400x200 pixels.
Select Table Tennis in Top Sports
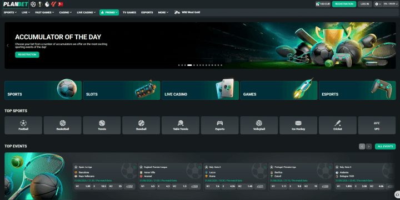click(181, 125)
